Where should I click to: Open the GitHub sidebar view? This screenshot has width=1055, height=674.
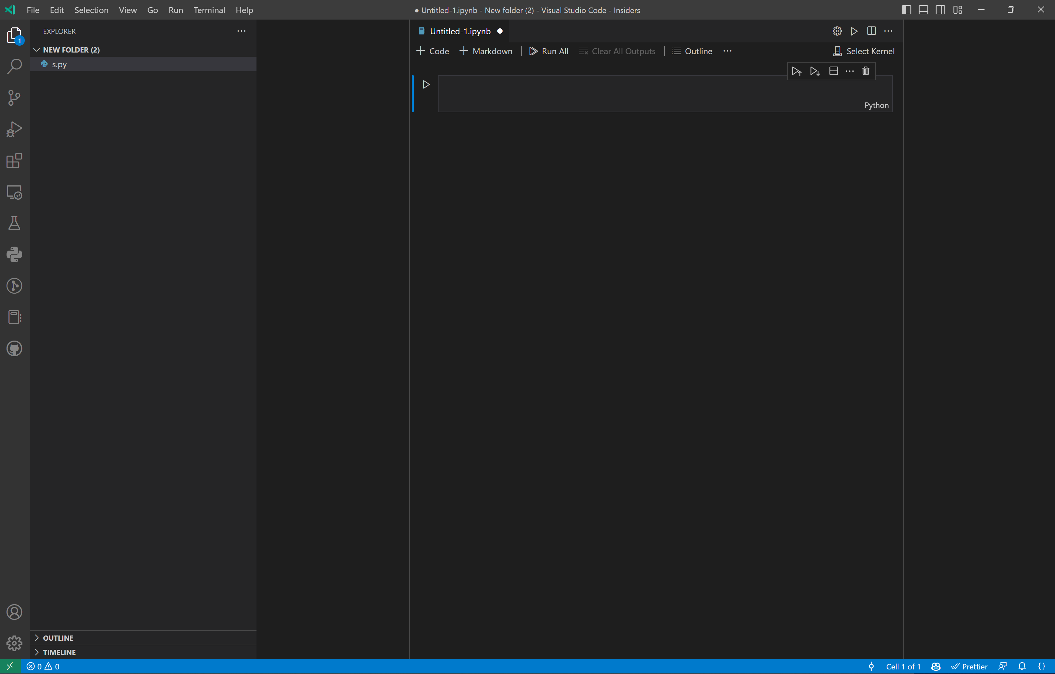[14, 348]
